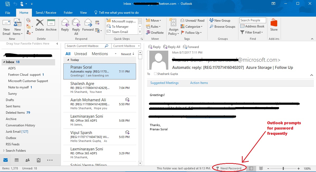This screenshot has height=172, width=316.
Task: Collapse the folder pane
Action: [x=57, y=44]
